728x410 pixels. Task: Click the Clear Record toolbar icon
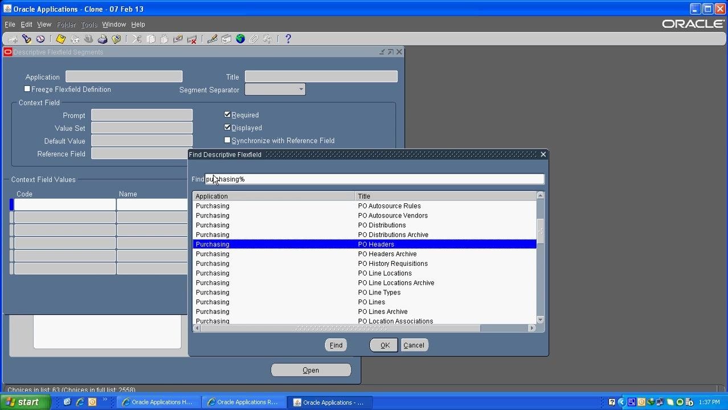(x=178, y=39)
